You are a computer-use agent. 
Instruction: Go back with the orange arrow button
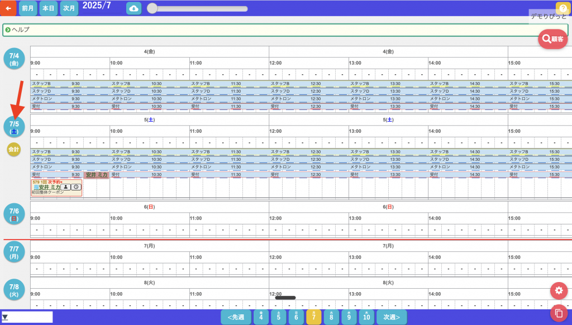coord(8,8)
